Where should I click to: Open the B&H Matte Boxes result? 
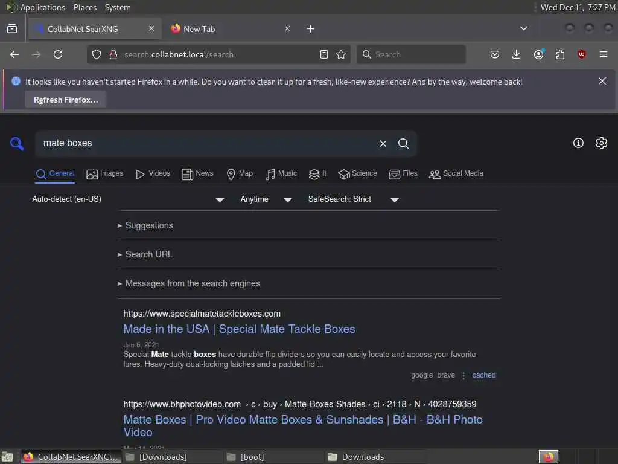[x=303, y=426]
